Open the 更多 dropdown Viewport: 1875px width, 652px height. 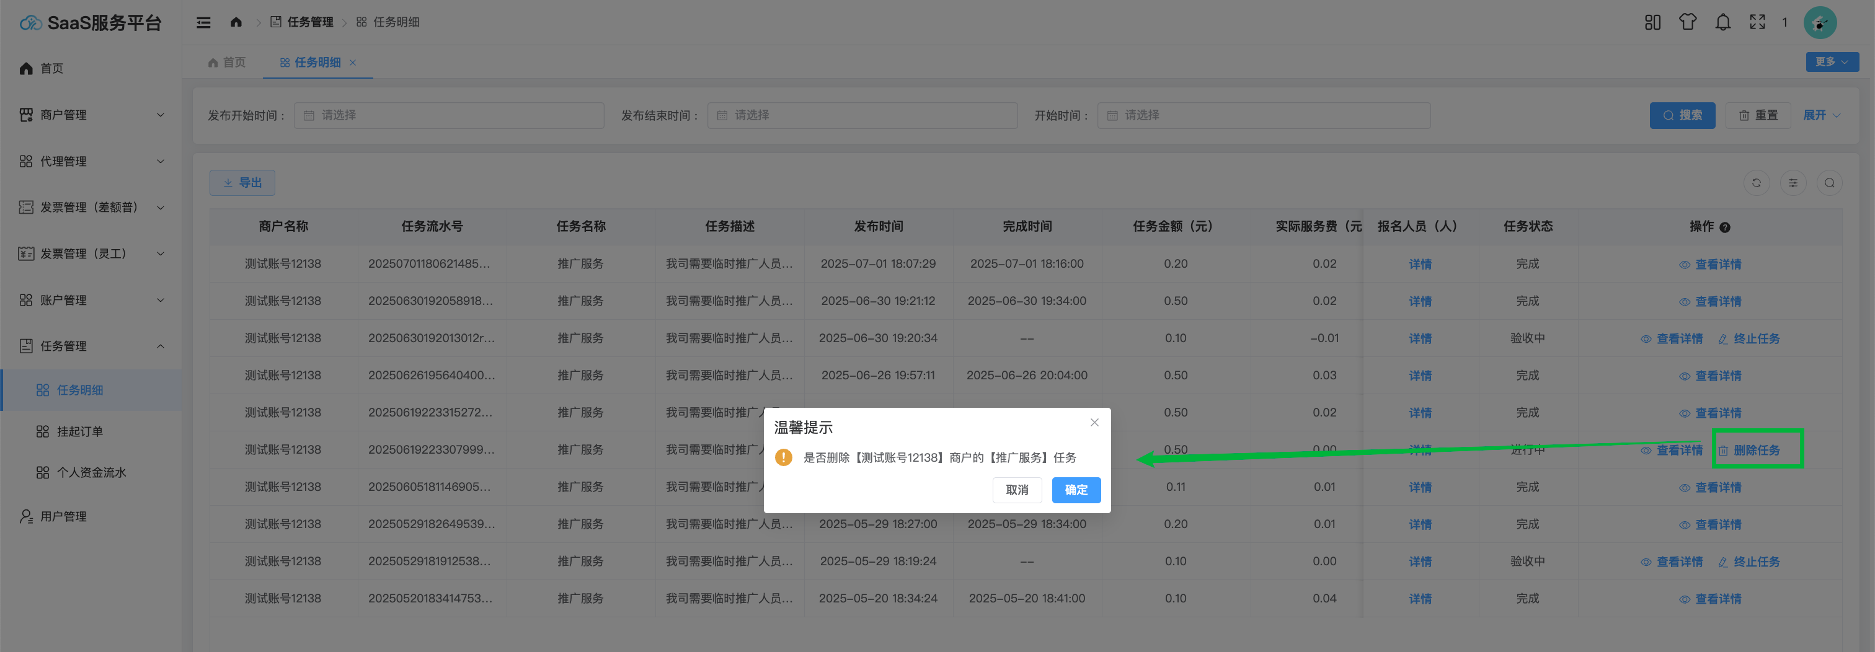click(1832, 62)
